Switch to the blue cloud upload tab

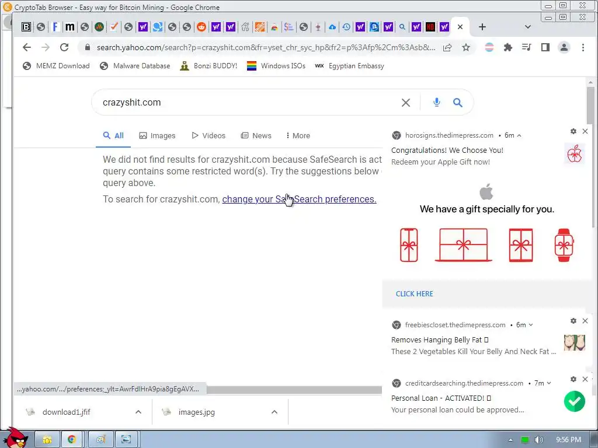[x=332, y=27]
